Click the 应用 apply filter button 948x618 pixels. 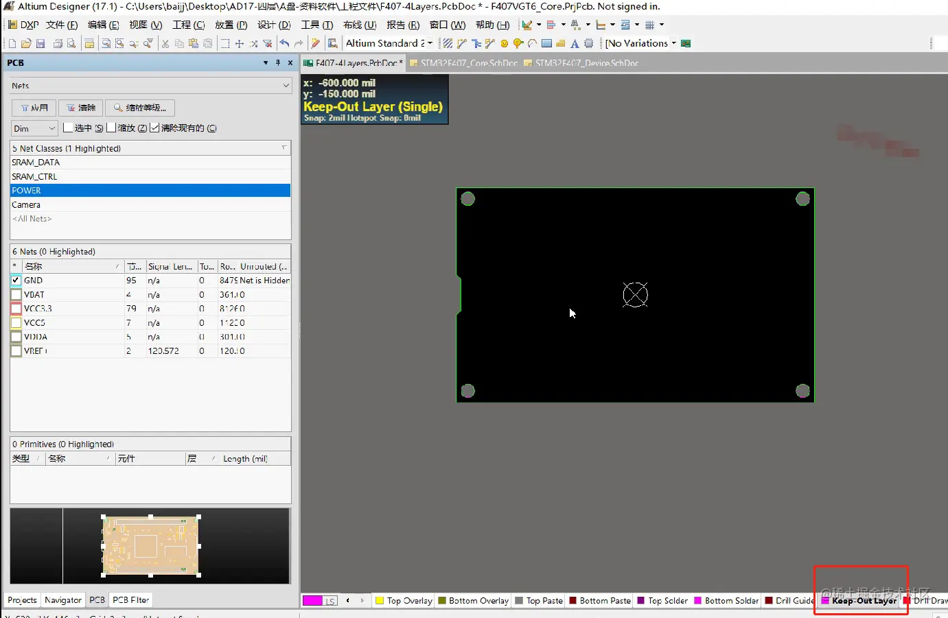34,108
